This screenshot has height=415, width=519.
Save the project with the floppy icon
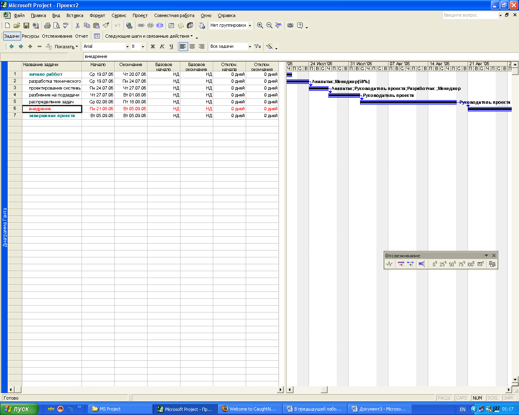26,26
